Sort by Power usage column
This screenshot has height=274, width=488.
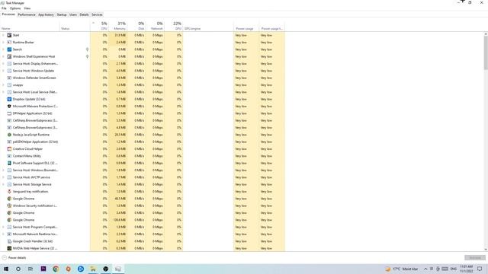246,26
